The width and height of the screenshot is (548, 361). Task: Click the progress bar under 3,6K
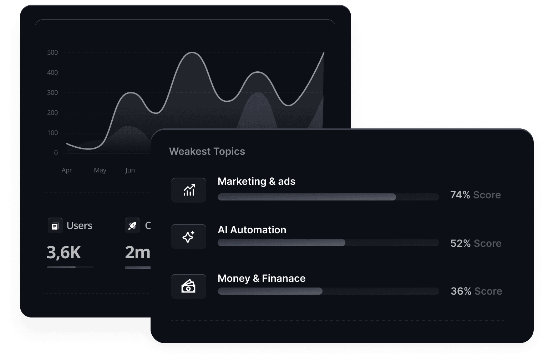click(x=70, y=267)
